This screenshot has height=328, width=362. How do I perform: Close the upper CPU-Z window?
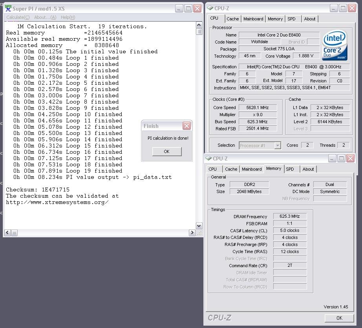coord(352,8)
